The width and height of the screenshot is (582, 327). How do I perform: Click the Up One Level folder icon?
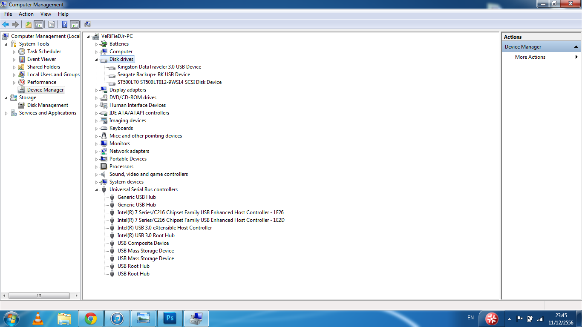click(x=29, y=24)
